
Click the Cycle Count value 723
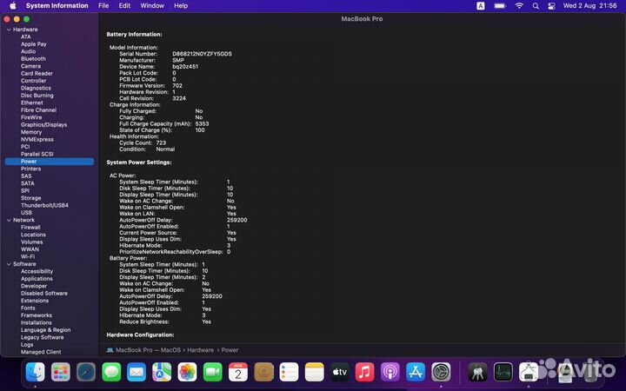point(161,142)
